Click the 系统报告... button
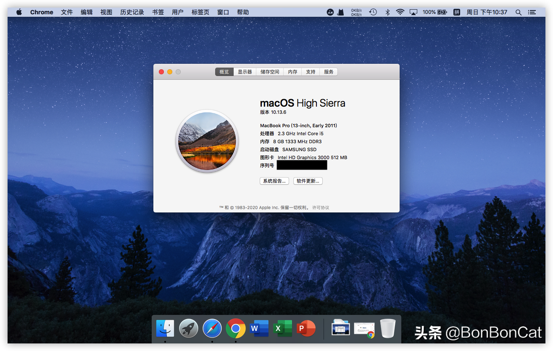Screen dimensions: 553x351 pyautogui.click(x=274, y=181)
